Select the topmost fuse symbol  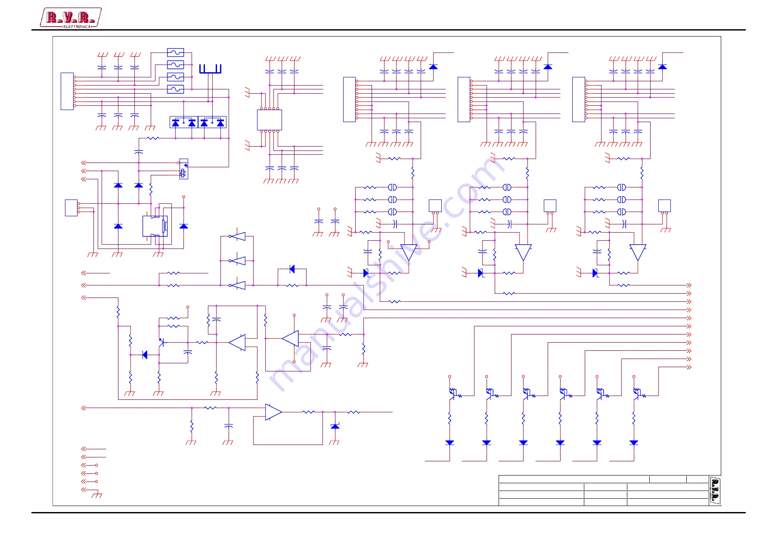(175, 52)
